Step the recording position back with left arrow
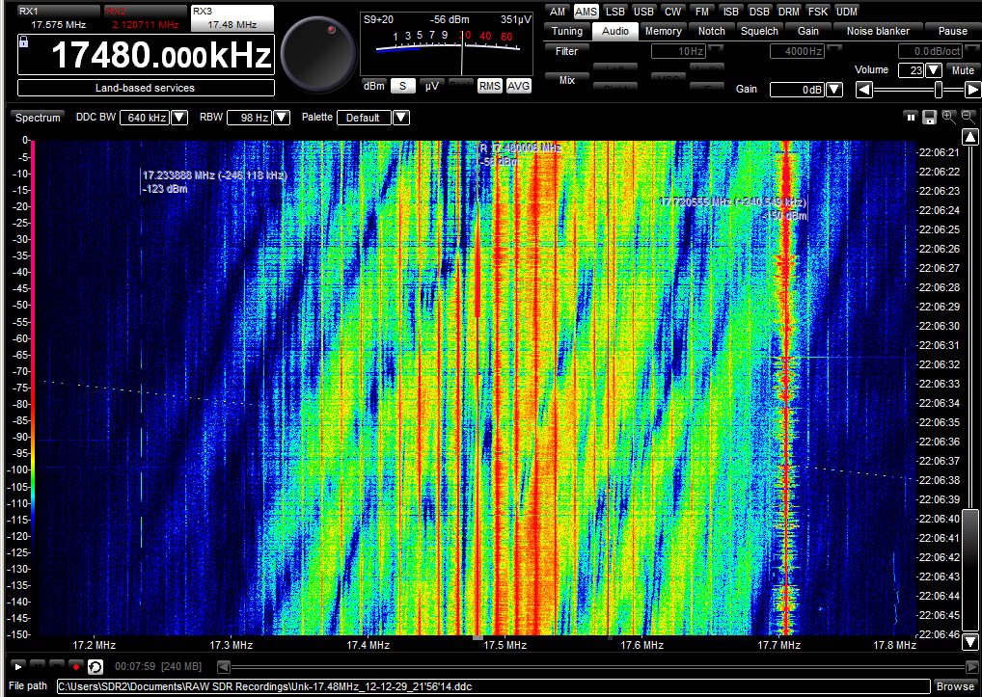 [x=224, y=667]
